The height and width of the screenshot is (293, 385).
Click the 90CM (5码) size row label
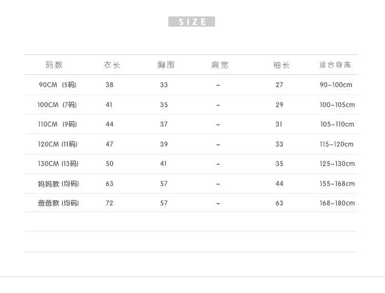click(57, 85)
